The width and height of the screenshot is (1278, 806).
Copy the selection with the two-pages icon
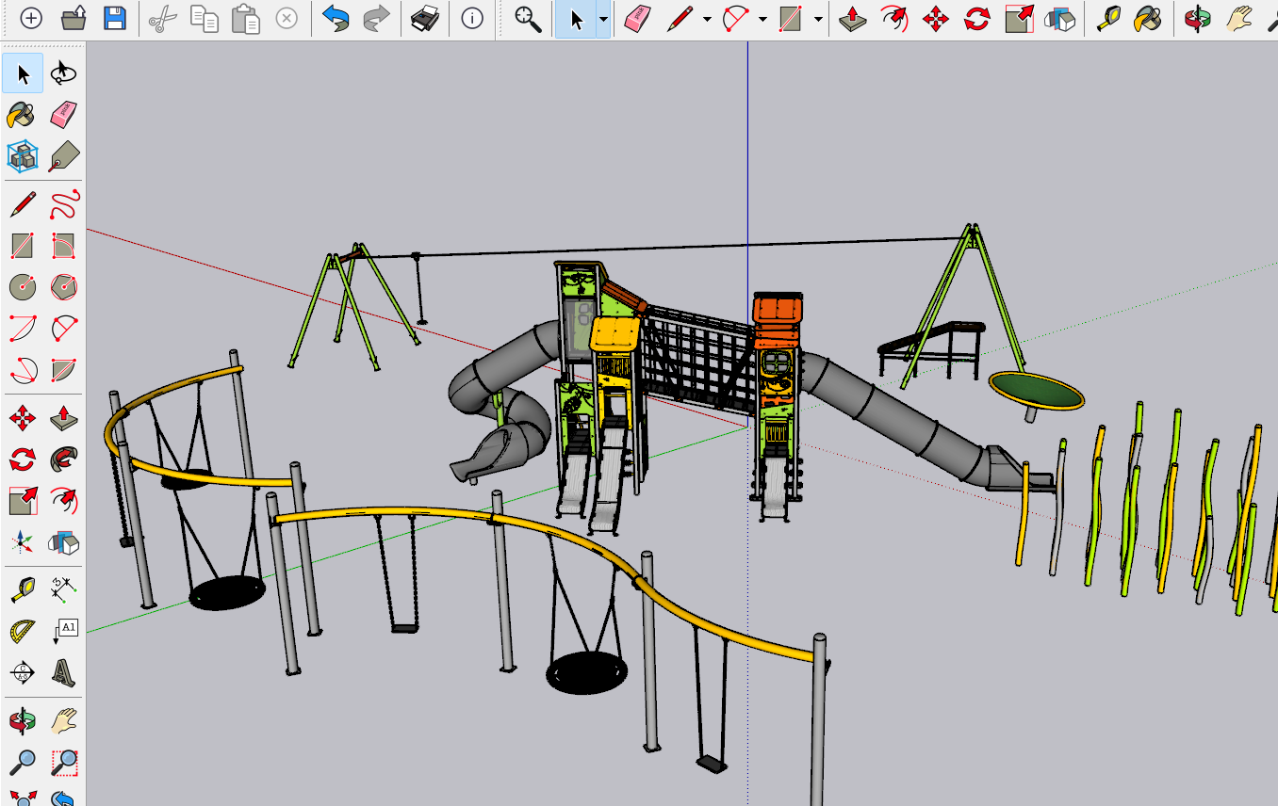click(204, 19)
